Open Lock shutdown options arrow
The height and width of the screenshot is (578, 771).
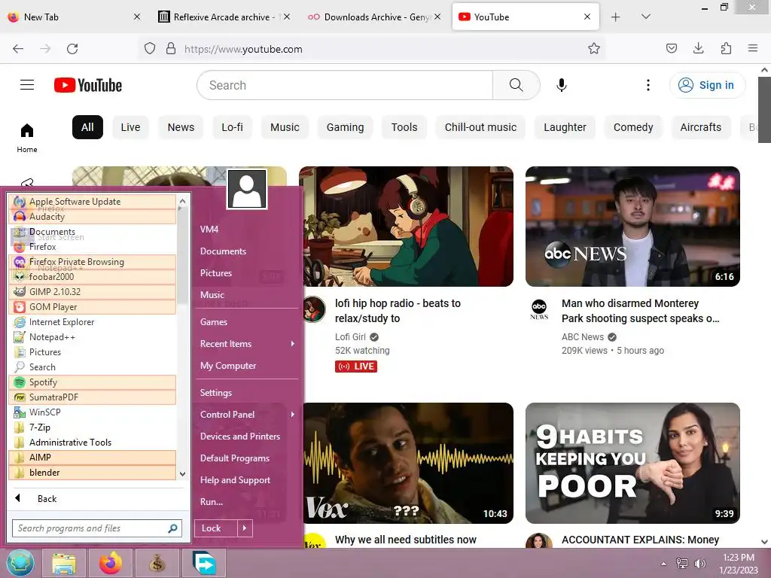[x=245, y=528]
